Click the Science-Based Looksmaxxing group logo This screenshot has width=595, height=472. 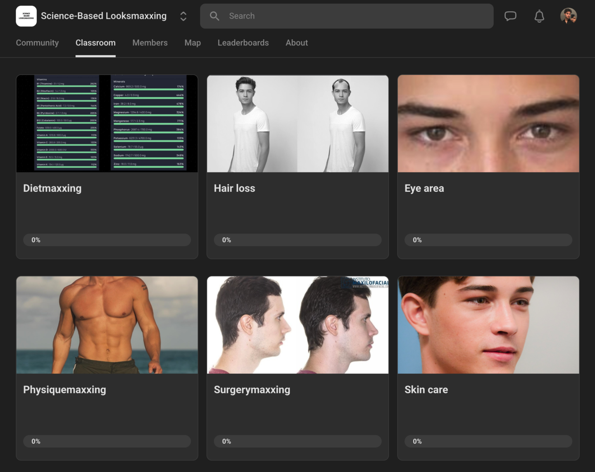click(26, 16)
